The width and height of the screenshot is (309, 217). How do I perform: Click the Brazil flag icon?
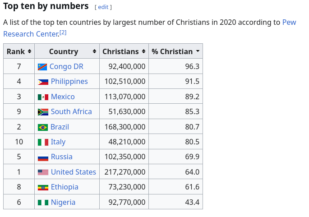tap(43, 127)
